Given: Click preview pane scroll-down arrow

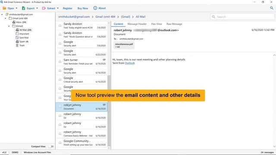Looking at the screenshot, I should [x=274, y=146].
